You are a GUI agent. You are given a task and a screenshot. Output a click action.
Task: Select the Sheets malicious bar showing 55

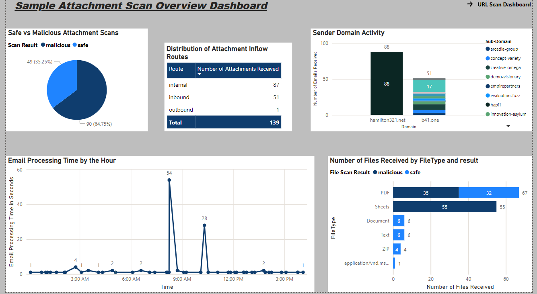click(x=444, y=207)
